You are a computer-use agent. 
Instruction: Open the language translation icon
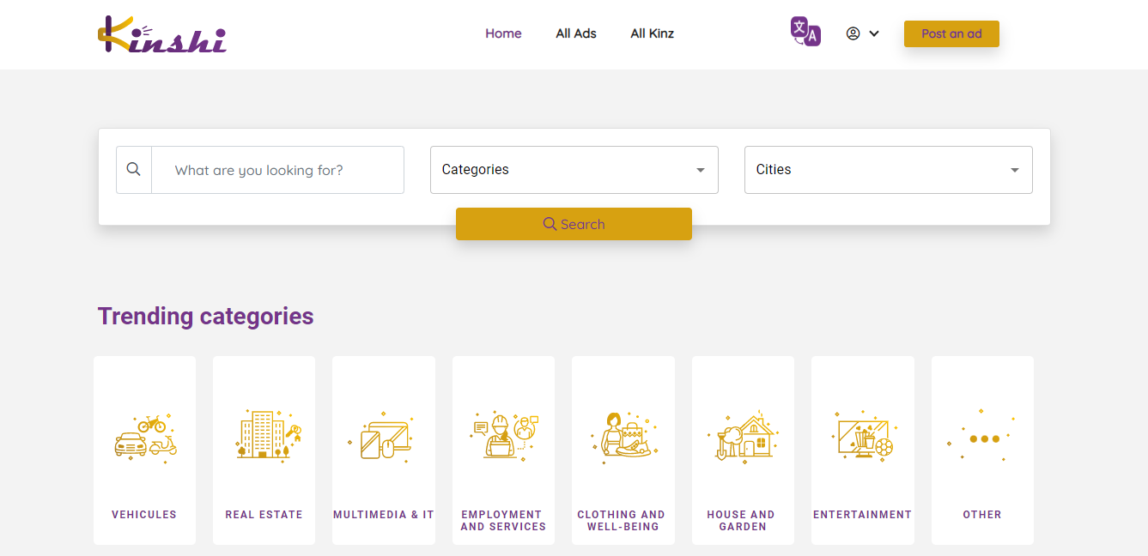(x=805, y=32)
